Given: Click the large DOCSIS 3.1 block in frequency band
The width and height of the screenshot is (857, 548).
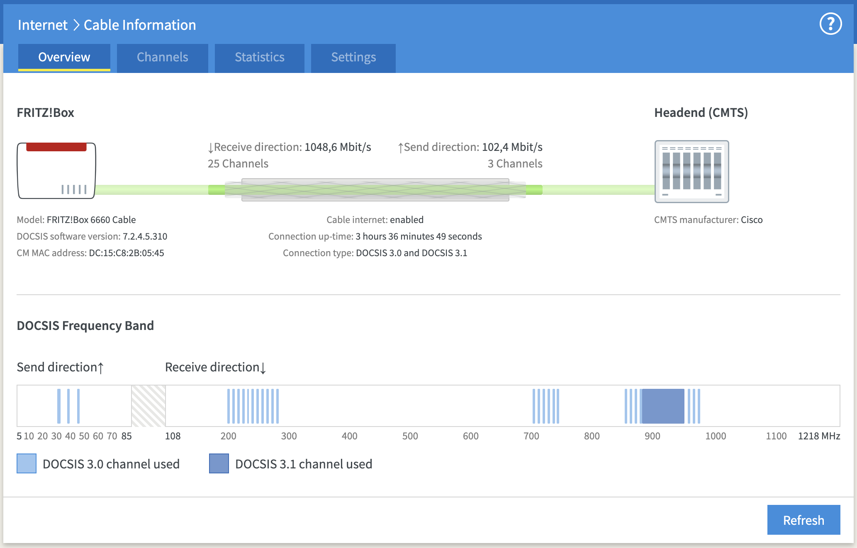Looking at the screenshot, I should (663, 406).
